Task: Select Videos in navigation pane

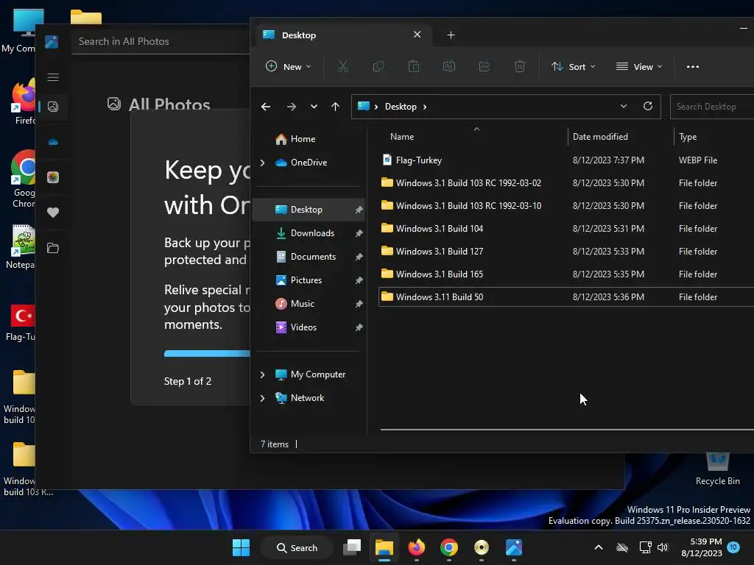Action: 309,327
